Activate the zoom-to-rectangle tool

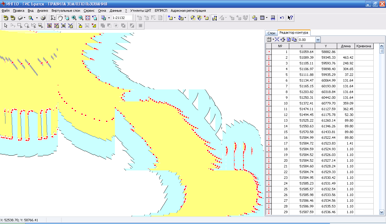[x=67, y=18]
